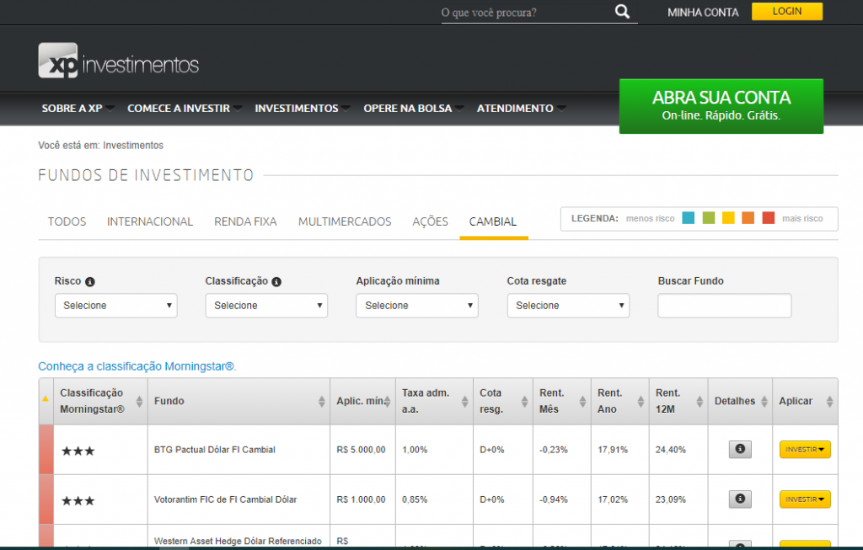Sort by Cota resg. column arrows
Viewport: 863px width, 550px height.
(x=524, y=402)
